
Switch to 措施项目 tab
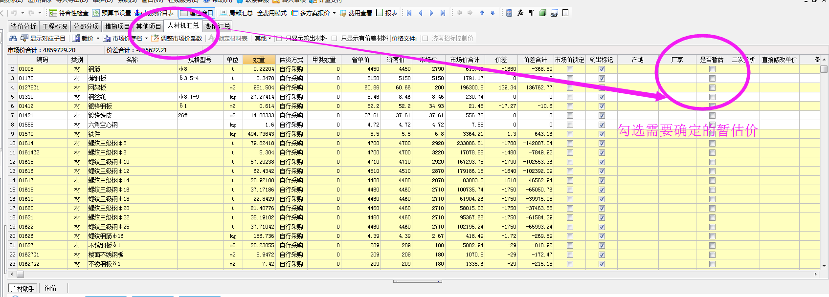[x=117, y=26]
